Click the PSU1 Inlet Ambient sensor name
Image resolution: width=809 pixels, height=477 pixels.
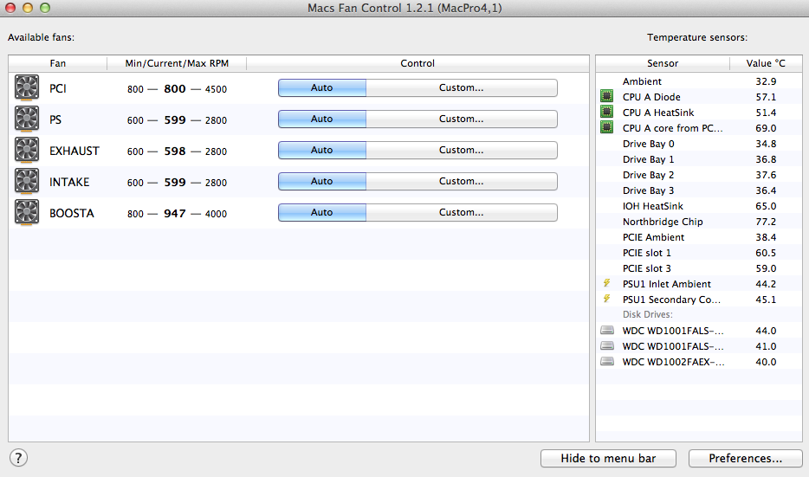(x=667, y=284)
